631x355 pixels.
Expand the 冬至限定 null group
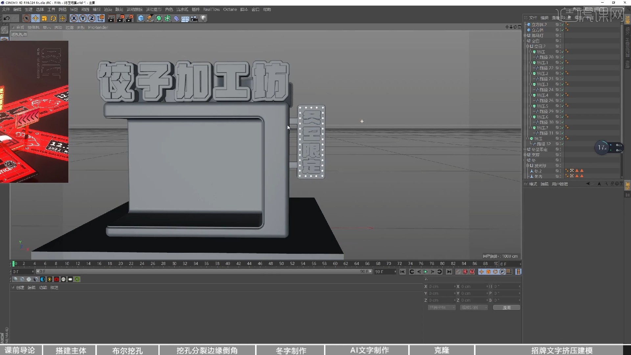525,150
